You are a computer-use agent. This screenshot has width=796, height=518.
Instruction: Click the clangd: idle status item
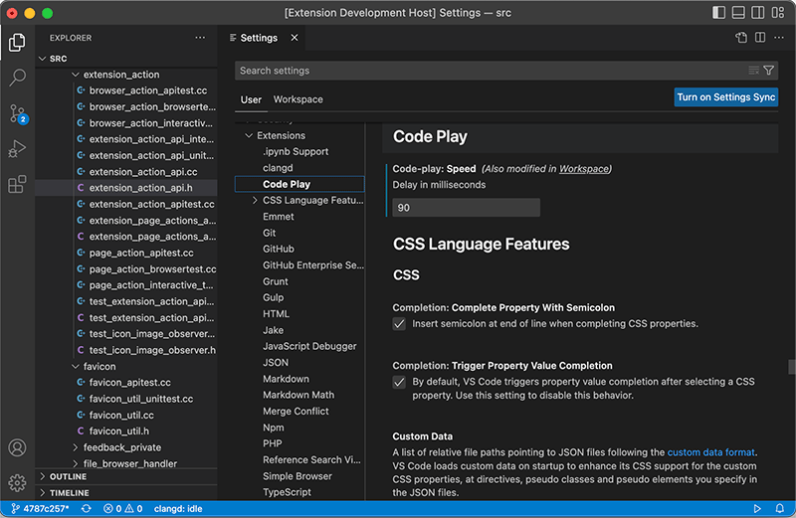[178, 509]
